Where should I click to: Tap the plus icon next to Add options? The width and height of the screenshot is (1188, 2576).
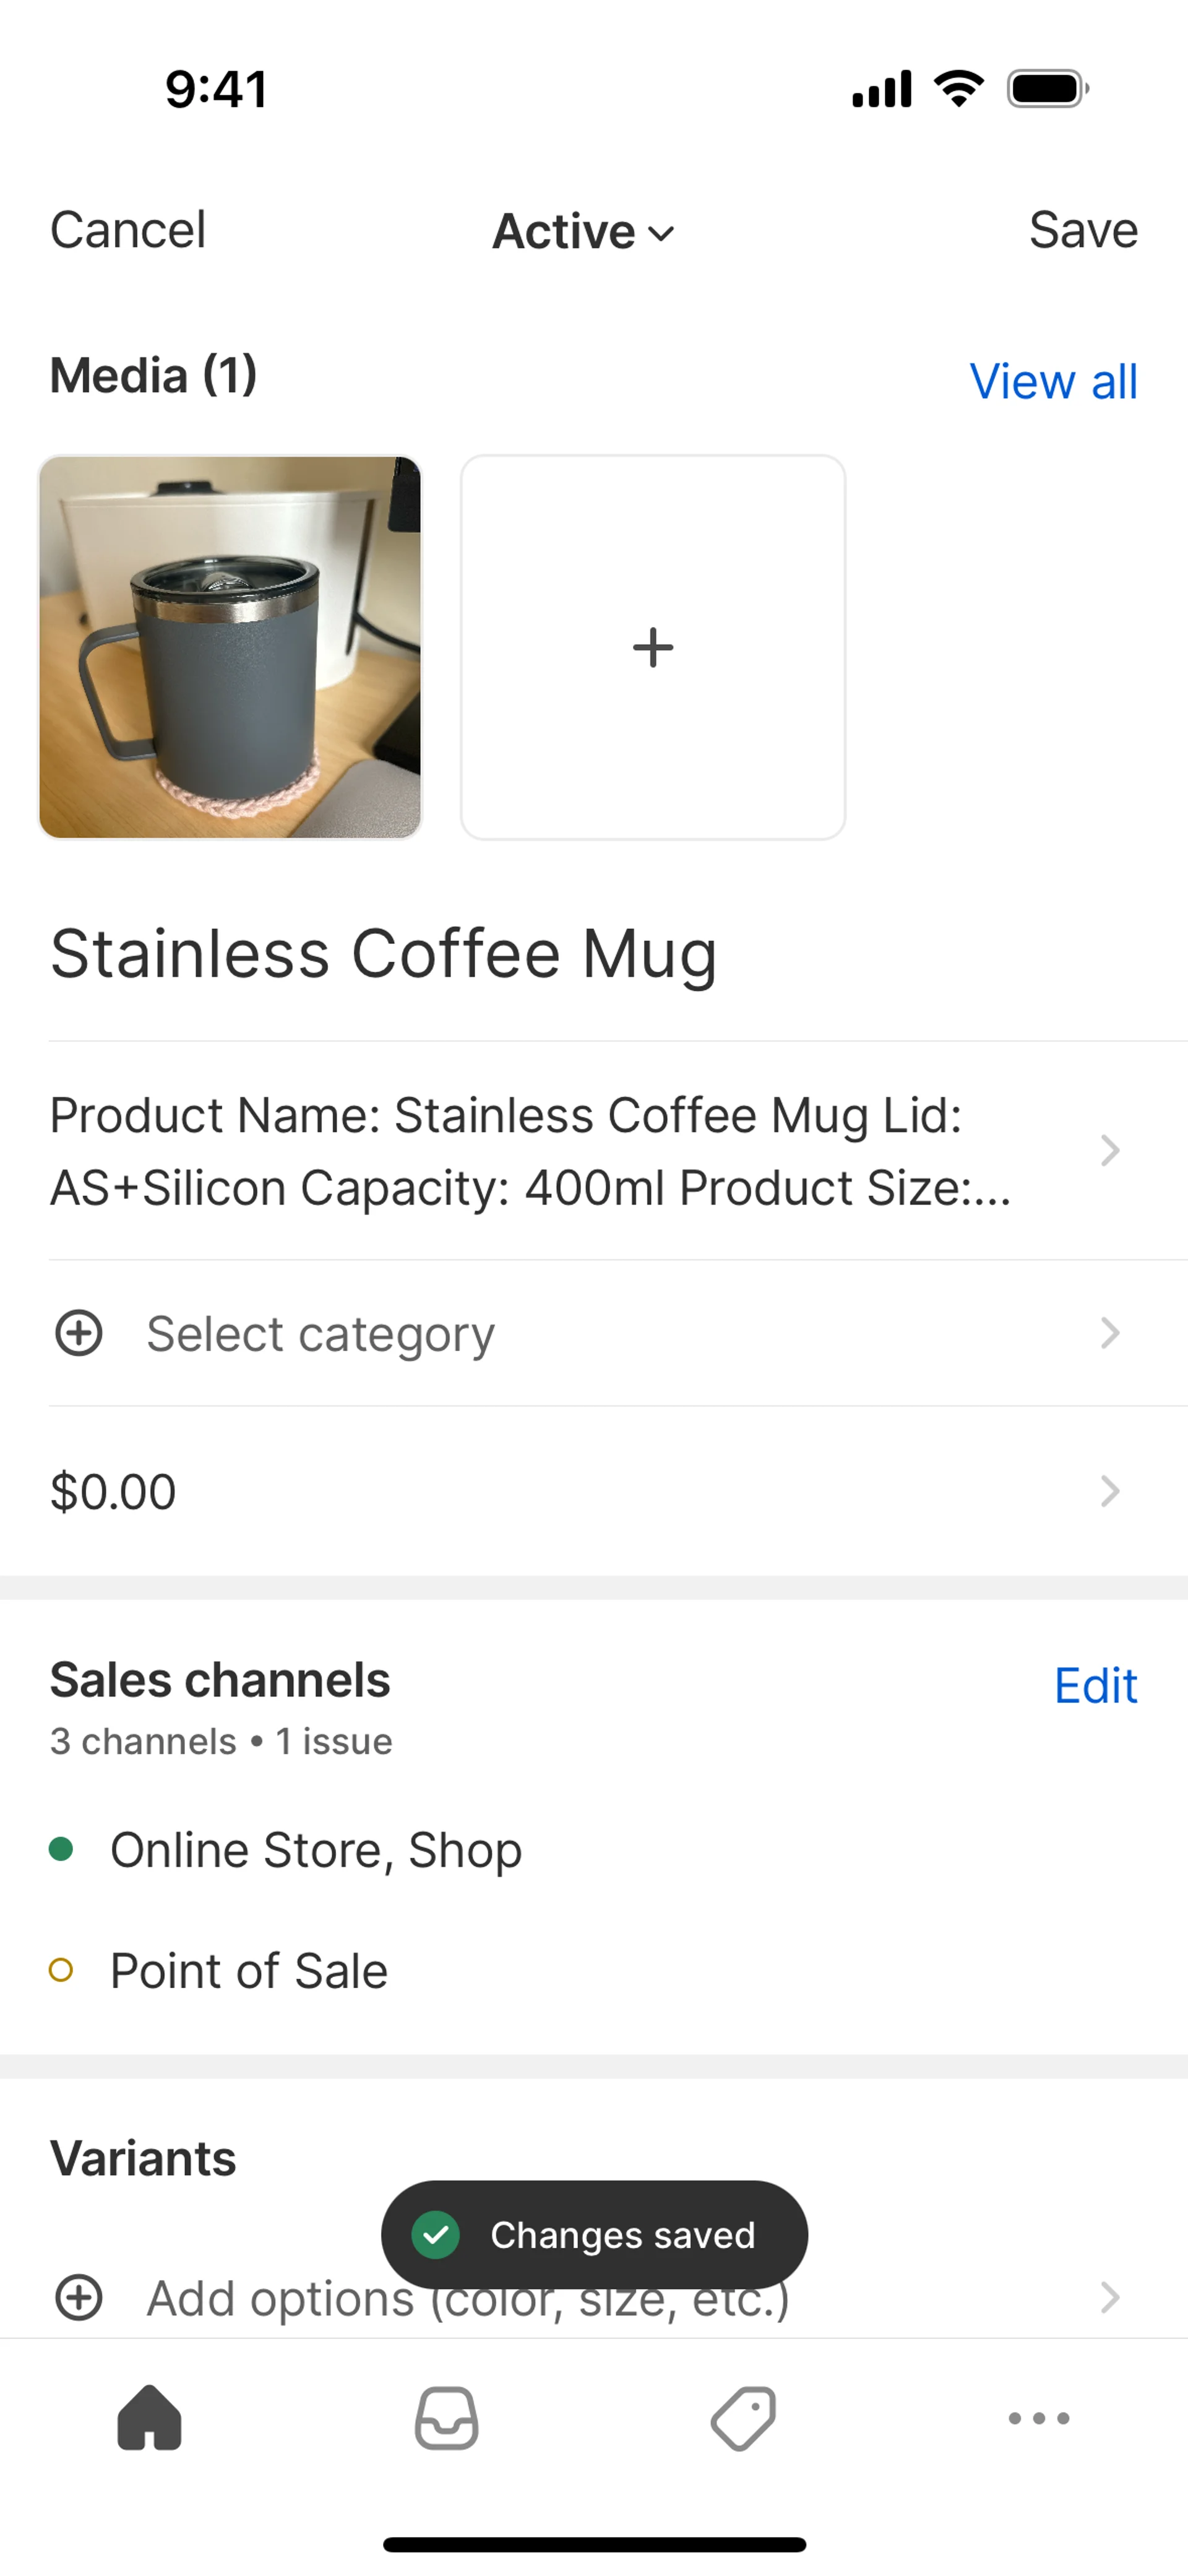(x=78, y=2297)
